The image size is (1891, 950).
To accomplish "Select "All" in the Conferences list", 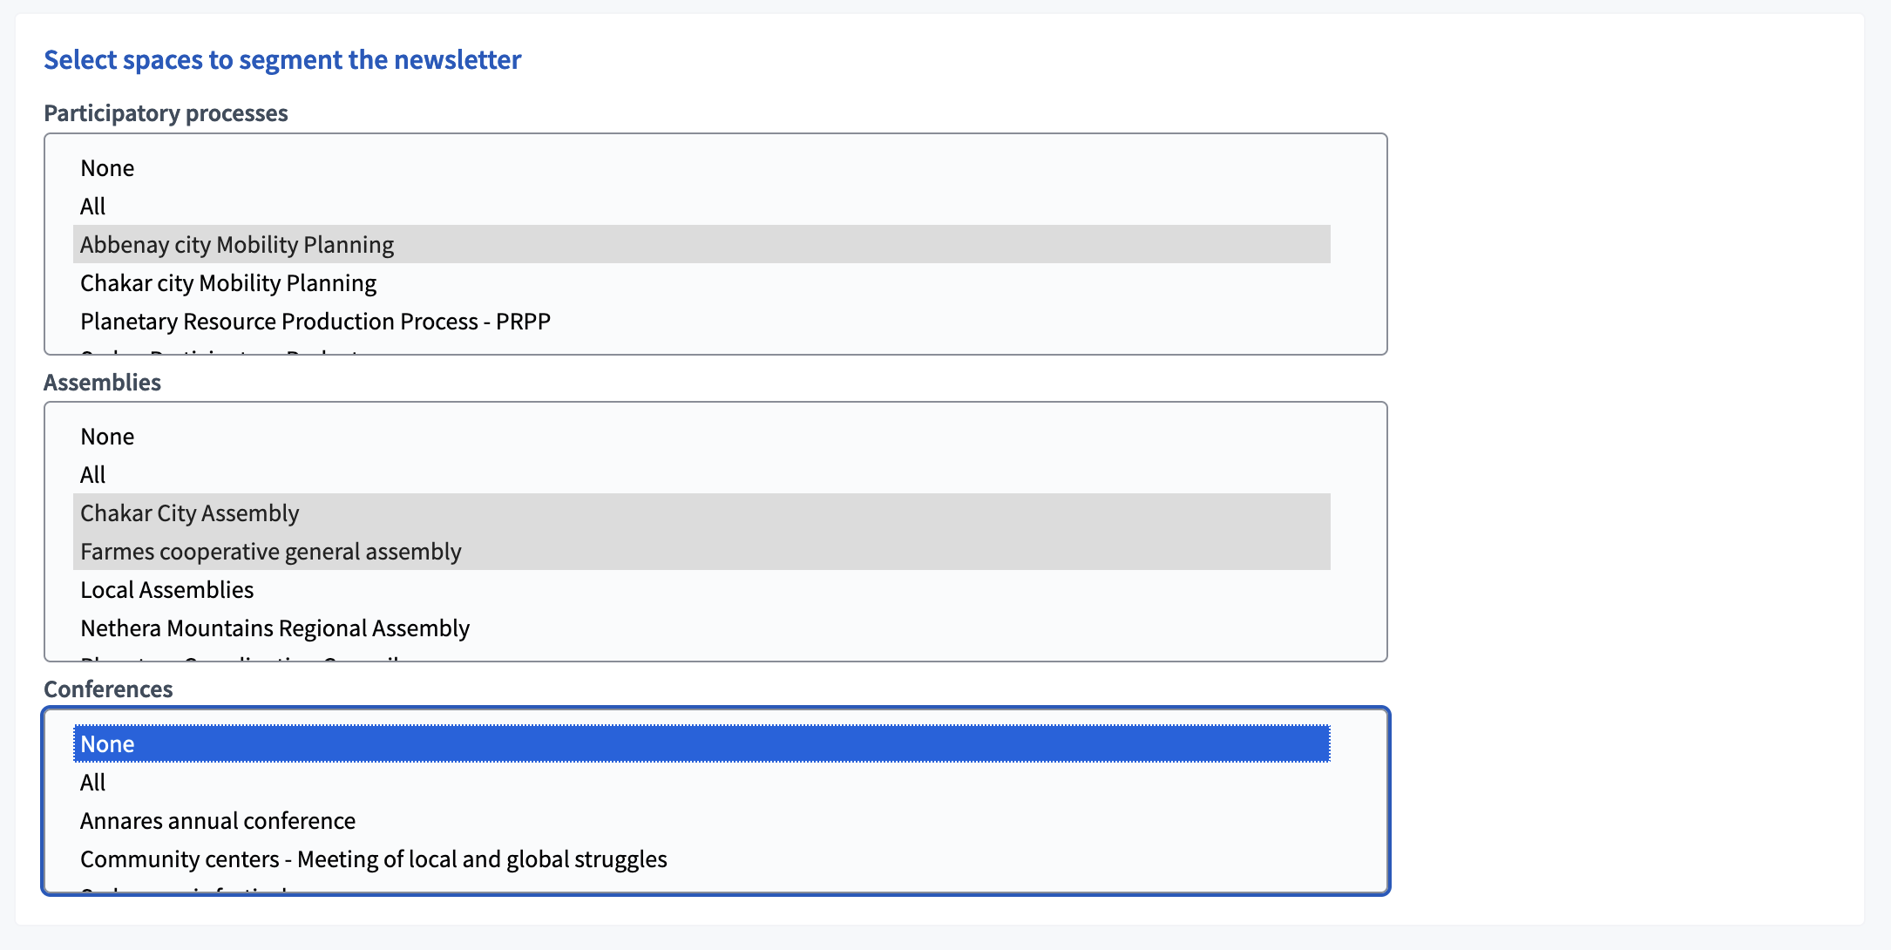I will 92,782.
